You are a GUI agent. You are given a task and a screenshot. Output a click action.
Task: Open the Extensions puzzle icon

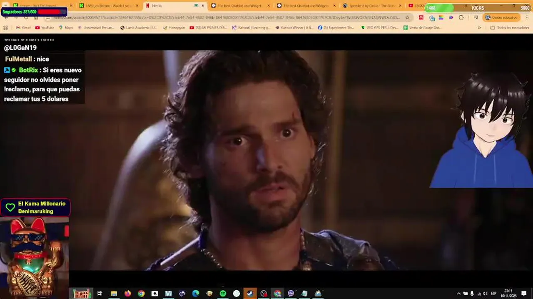461,17
